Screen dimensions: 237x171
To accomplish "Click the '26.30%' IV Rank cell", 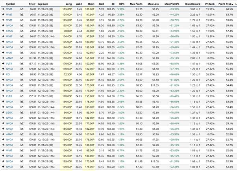I will coord(210,74).
